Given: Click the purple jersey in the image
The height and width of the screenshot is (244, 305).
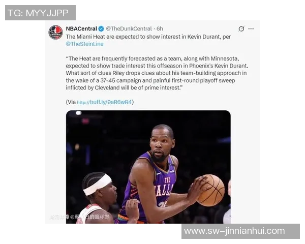Looking at the screenshot, I should click(x=150, y=187).
